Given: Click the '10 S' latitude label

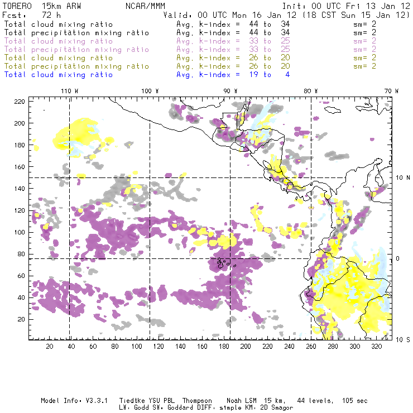Looking at the screenshot, I should pos(403,340).
